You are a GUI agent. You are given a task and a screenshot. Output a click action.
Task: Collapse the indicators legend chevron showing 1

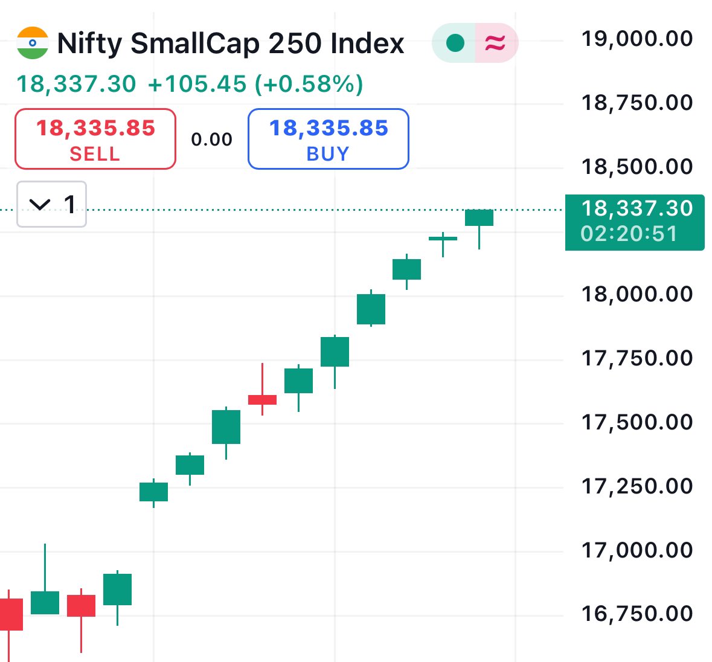click(52, 204)
